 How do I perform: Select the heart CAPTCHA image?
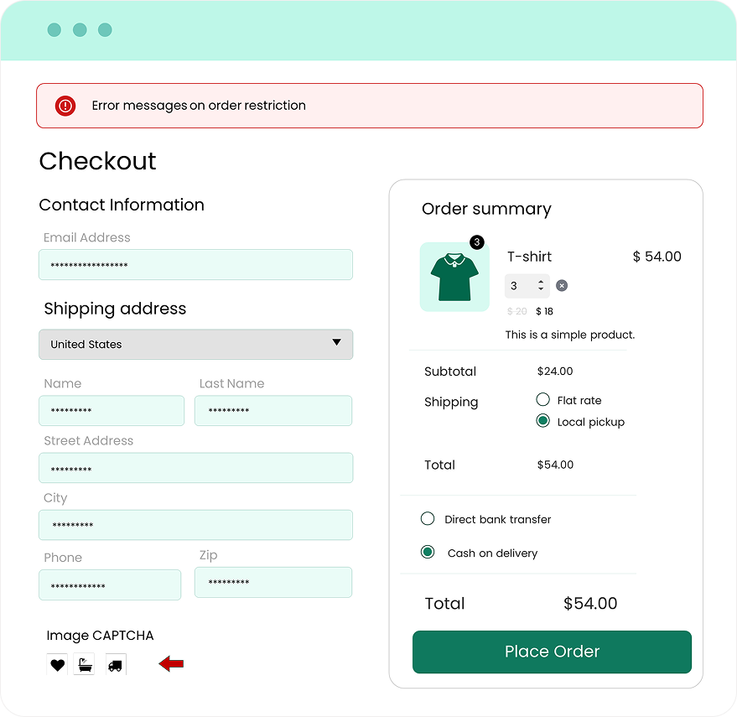[57, 665]
